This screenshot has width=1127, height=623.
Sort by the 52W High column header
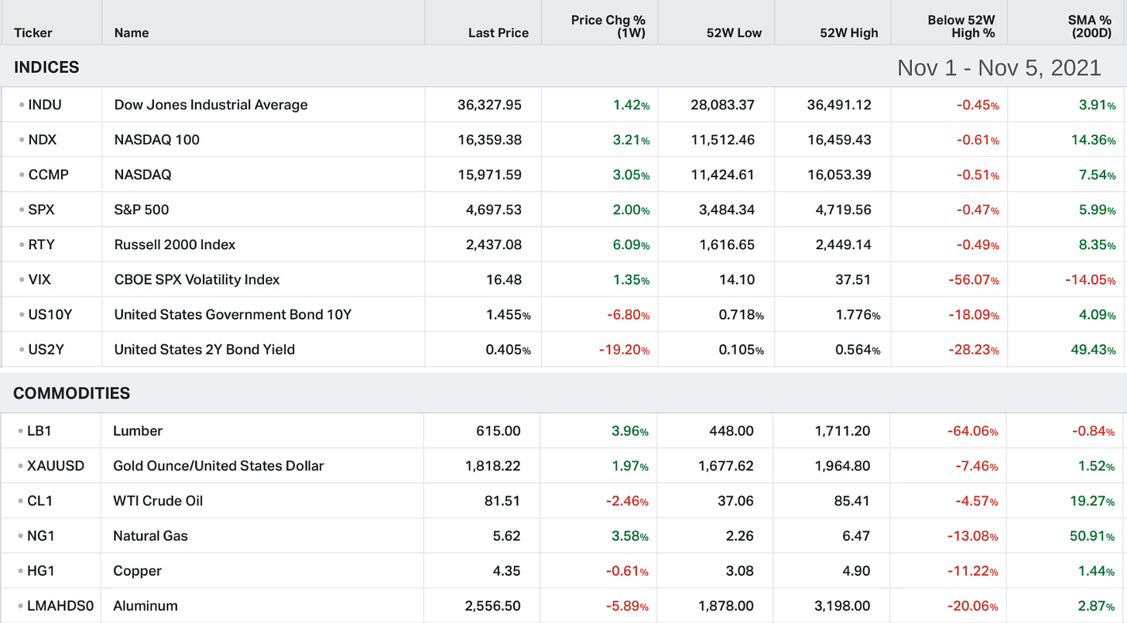coord(849,33)
